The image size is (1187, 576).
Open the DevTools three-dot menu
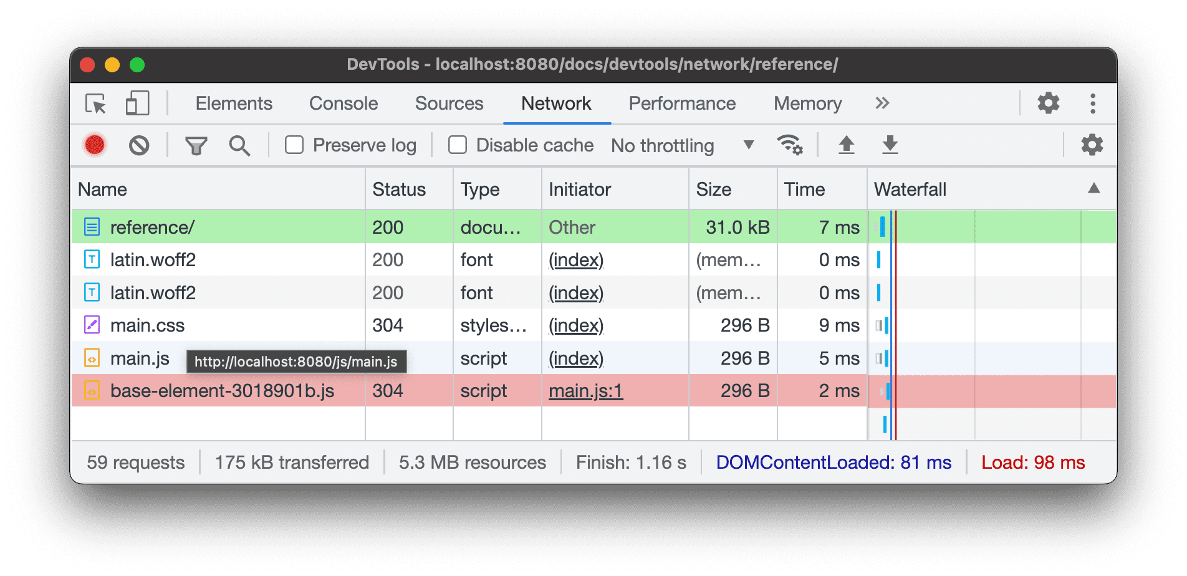click(x=1093, y=103)
